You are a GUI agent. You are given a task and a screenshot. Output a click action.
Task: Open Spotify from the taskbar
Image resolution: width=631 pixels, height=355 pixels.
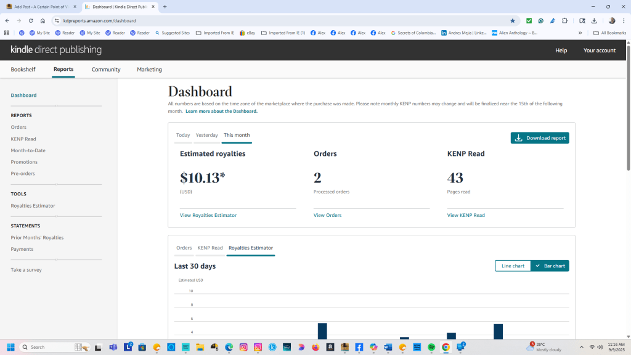pyautogui.click(x=431, y=347)
